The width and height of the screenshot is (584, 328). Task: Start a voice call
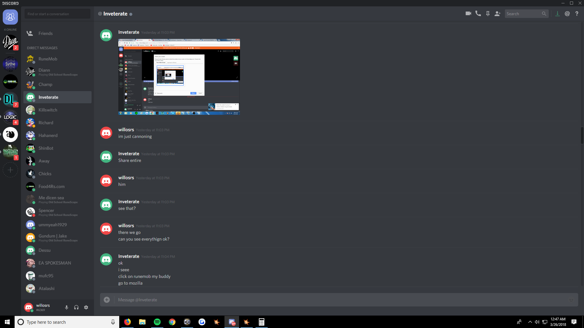(478, 14)
